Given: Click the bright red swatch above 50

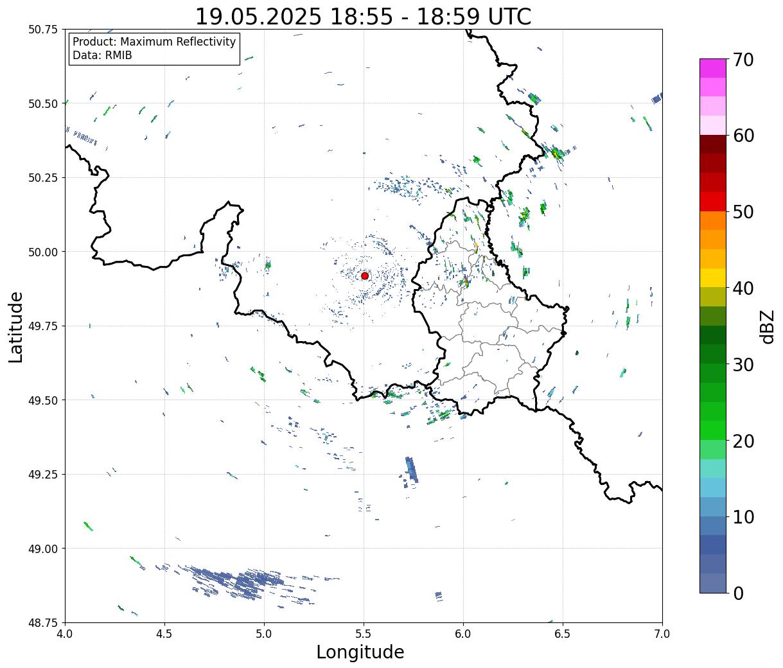Looking at the screenshot, I should point(712,202).
